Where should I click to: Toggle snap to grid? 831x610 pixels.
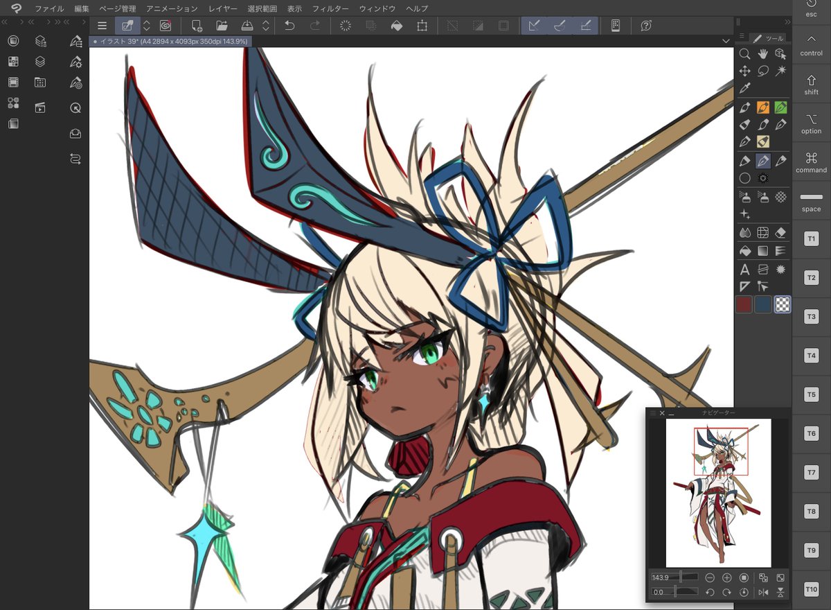pos(586,26)
